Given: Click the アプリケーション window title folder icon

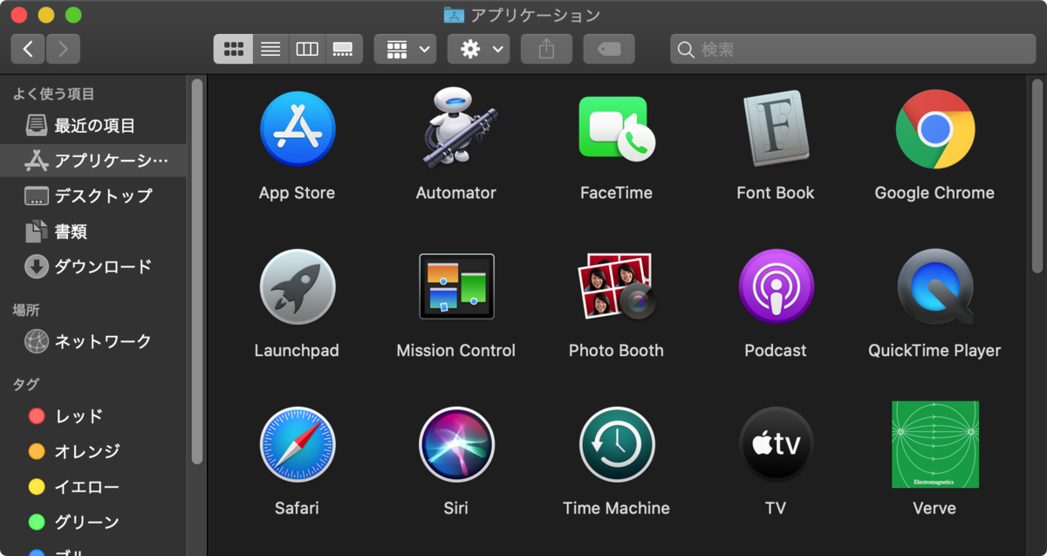Looking at the screenshot, I should click(x=454, y=15).
